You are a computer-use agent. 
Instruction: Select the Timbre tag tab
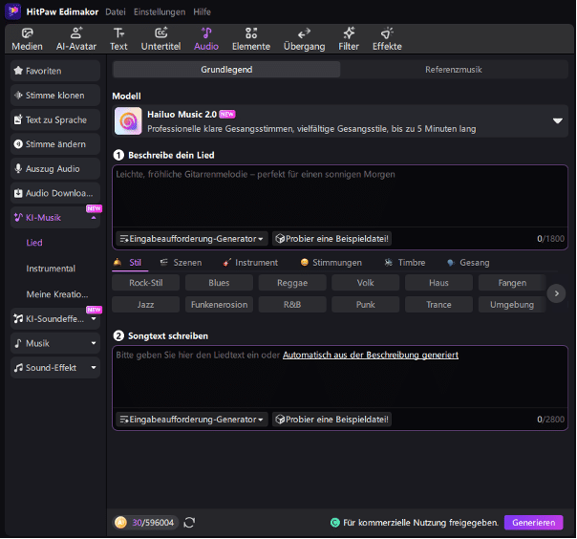[405, 263]
